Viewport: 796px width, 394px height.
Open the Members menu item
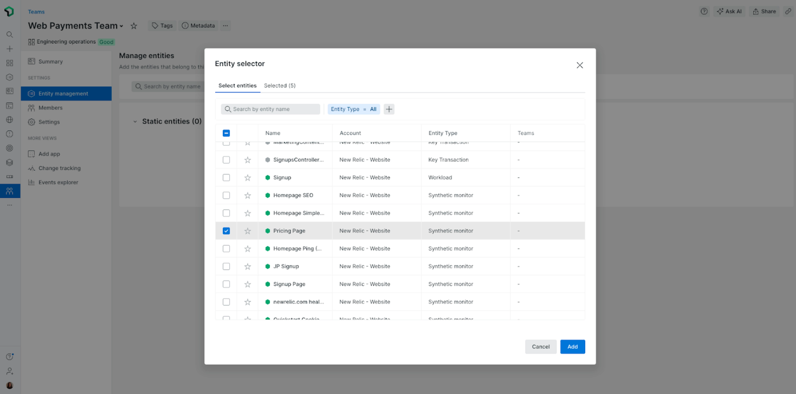[50, 108]
